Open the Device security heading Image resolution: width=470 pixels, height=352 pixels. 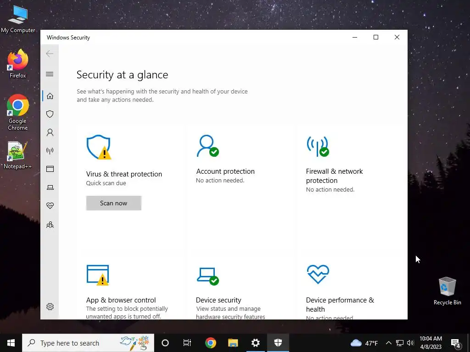pos(218,300)
